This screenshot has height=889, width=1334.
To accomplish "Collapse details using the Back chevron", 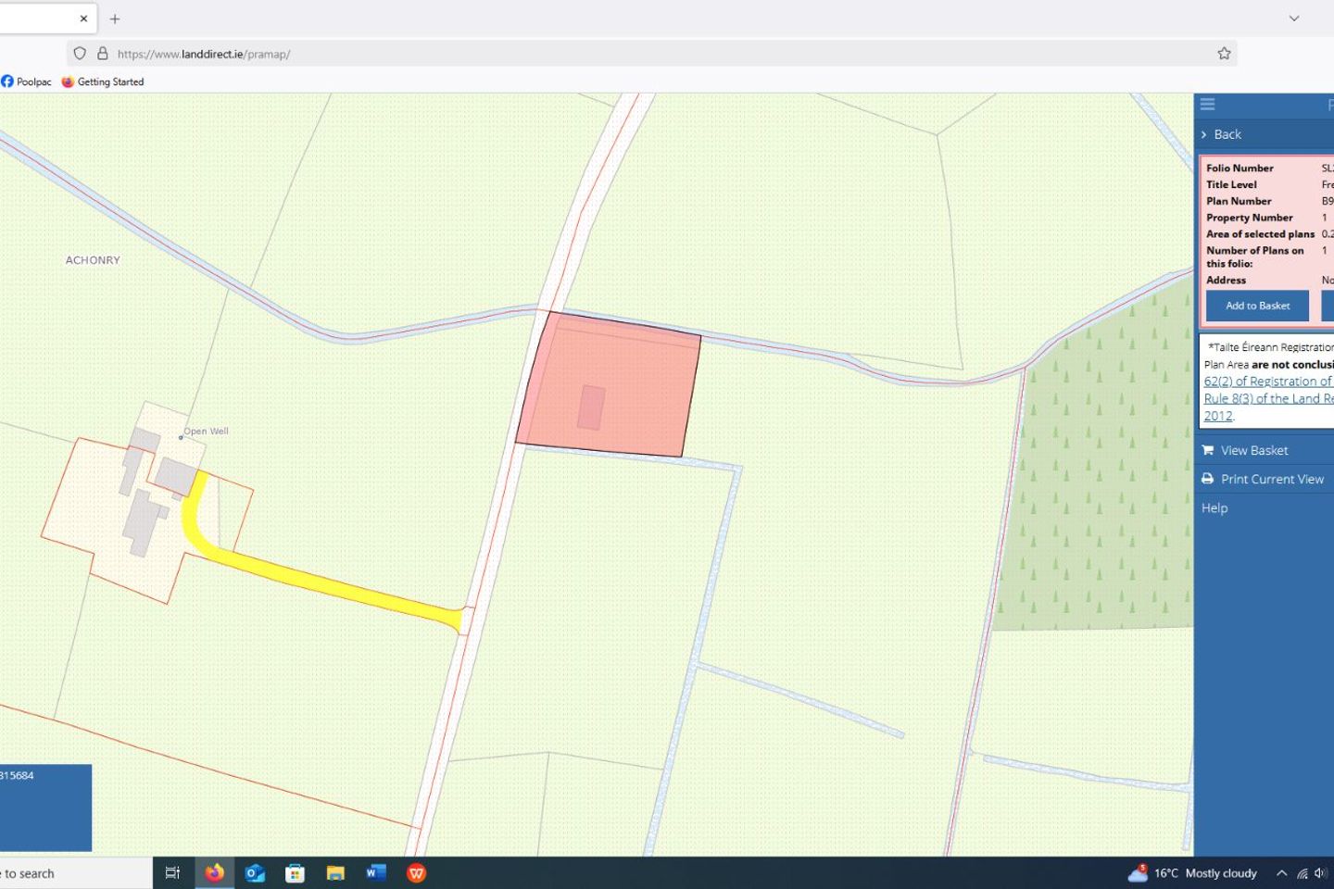I will click(1204, 134).
